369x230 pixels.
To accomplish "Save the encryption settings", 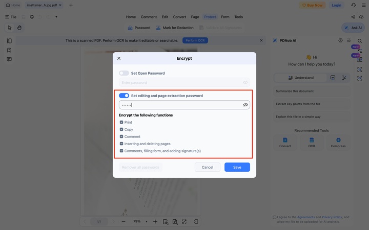I will click(237, 167).
